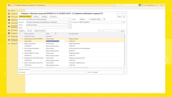The image size is (172, 97).
Task: Open calendar picker next to date field
Action: (x=104, y=19)
